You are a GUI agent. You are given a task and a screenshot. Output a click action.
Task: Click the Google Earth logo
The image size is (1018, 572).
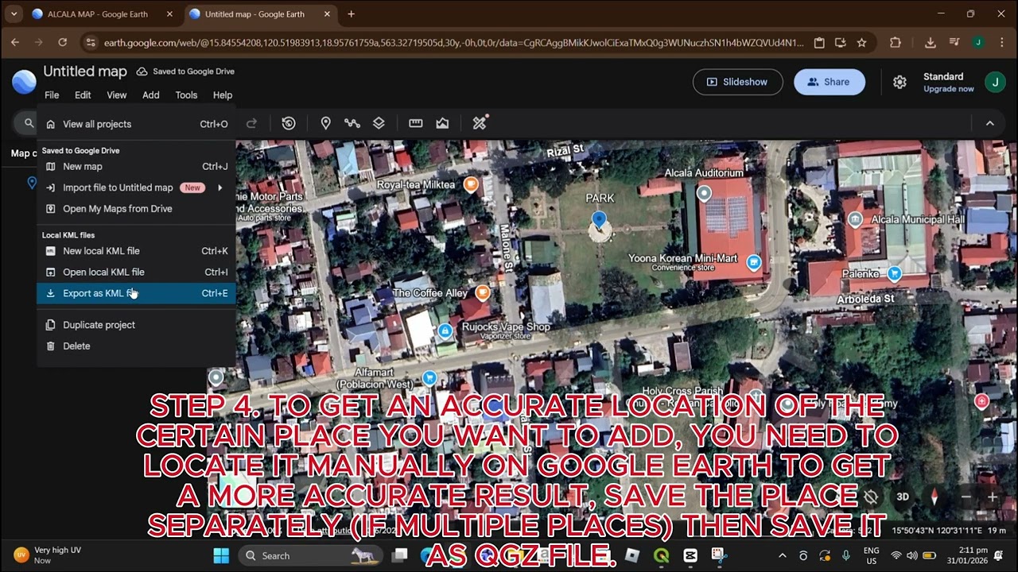(24, 82)
